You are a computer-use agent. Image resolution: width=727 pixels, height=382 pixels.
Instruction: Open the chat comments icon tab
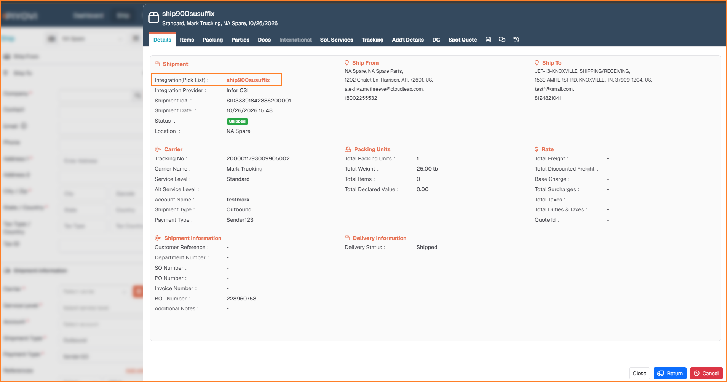[502, 40]
